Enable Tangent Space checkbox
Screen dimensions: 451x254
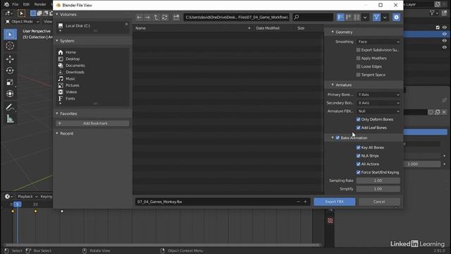[x=359, y=75]
